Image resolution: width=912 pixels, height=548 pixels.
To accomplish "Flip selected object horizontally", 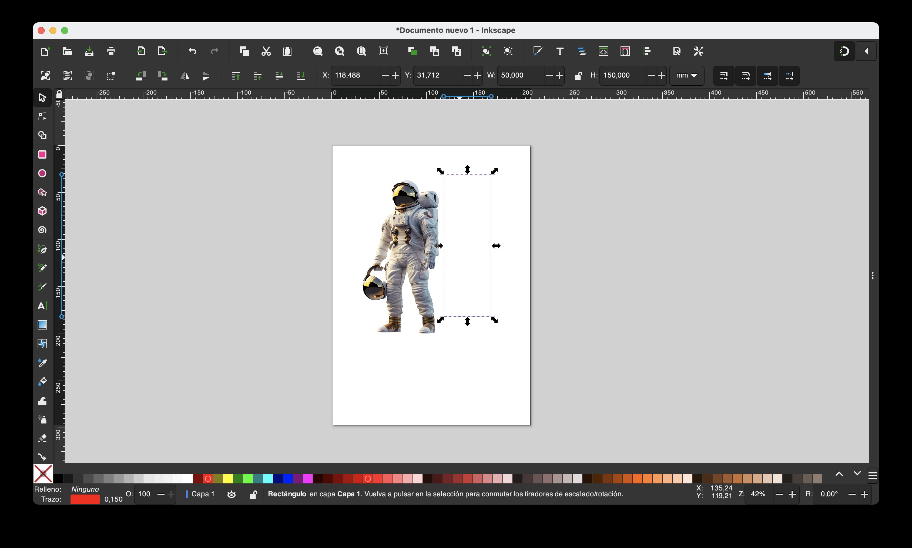I will [184, 76].
